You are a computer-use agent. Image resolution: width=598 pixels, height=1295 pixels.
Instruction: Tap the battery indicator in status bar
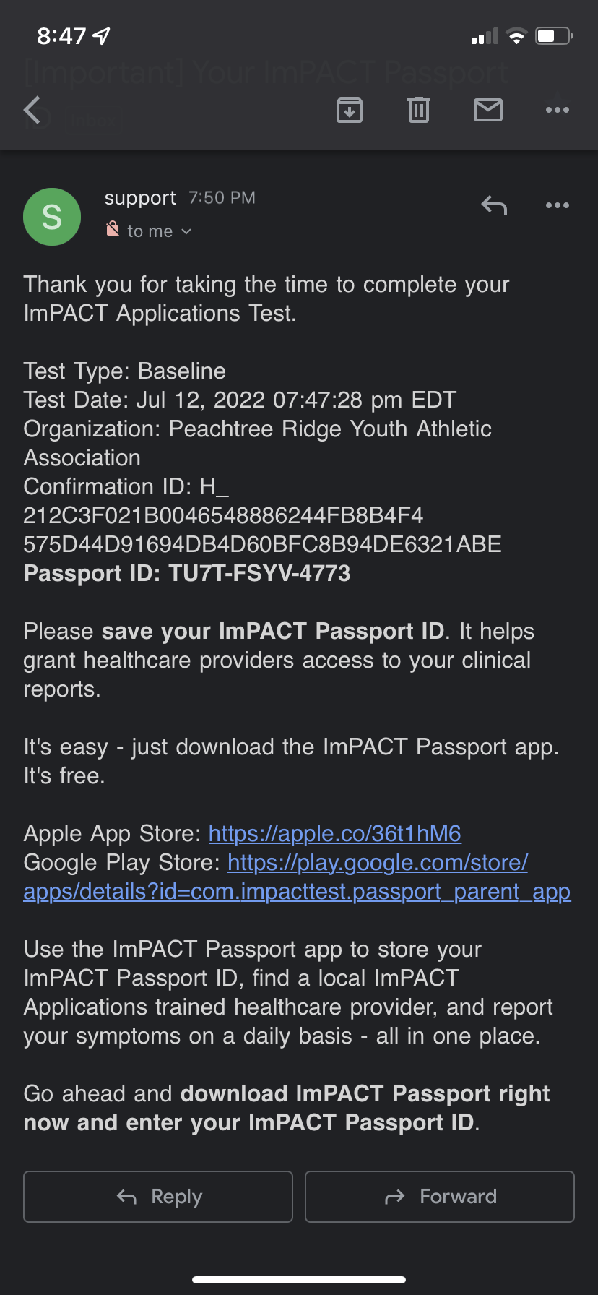pos(554,35)
